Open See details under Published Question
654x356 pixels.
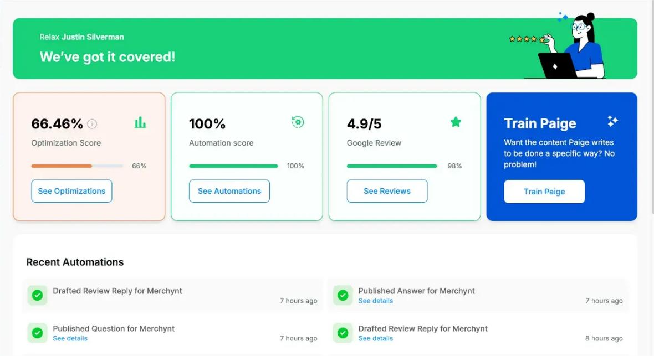(70, 338)
